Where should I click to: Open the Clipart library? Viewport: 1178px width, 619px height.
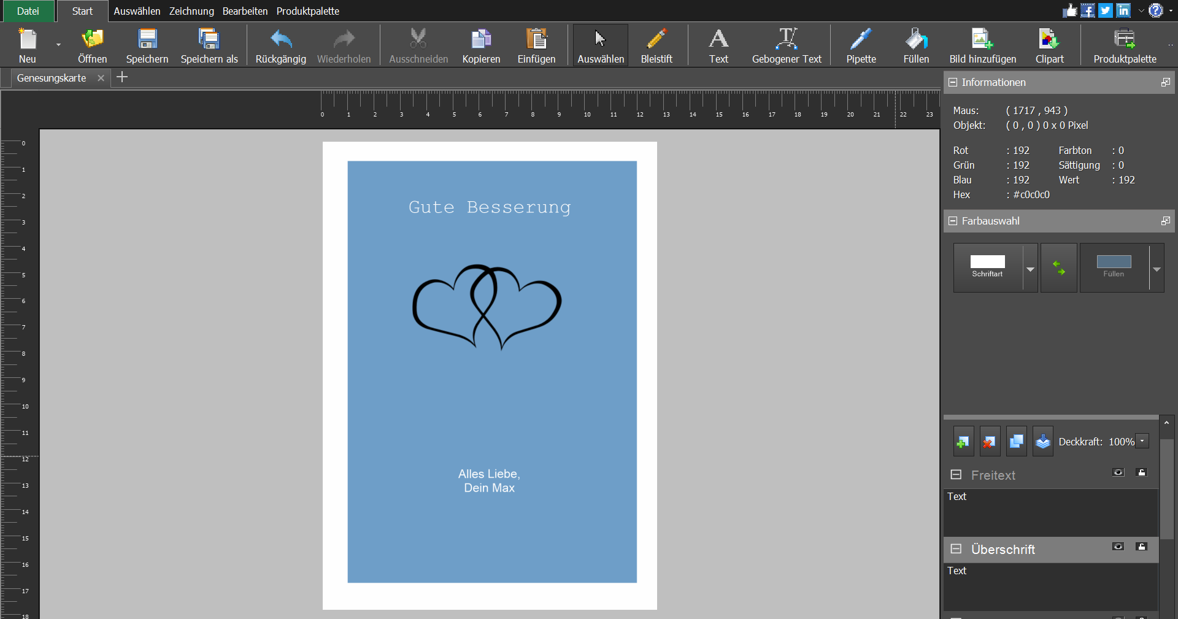tap(1049, 45)
